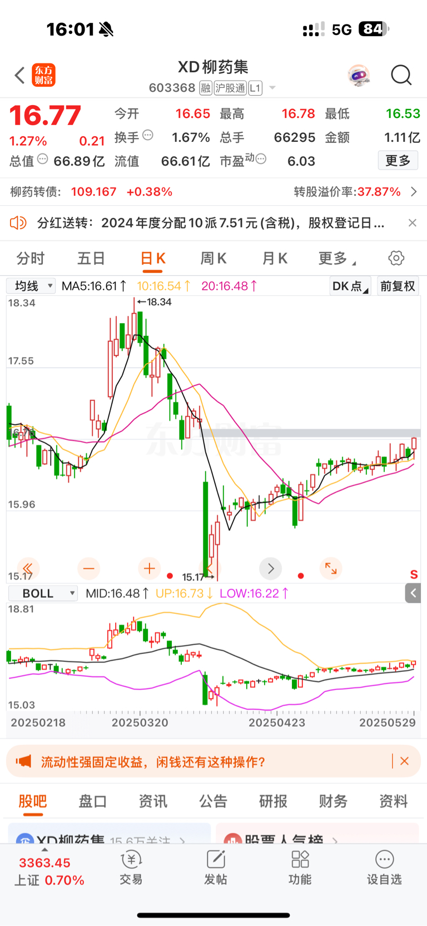This screenshot has width=427, height=926.
Task: Tap the BOLL LOW:16.22 readout
Action: 254,593
